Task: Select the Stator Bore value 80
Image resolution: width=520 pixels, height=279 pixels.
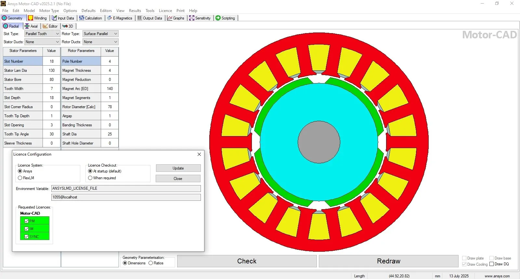Action: coord(51,80)
